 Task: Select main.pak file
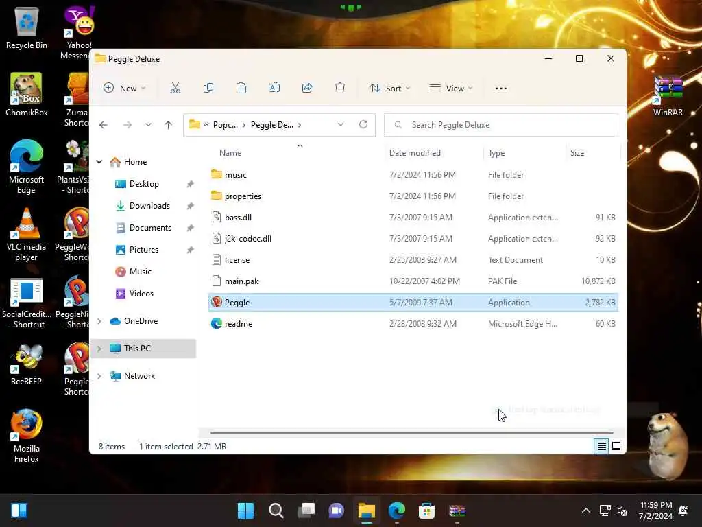click(413, 281)
